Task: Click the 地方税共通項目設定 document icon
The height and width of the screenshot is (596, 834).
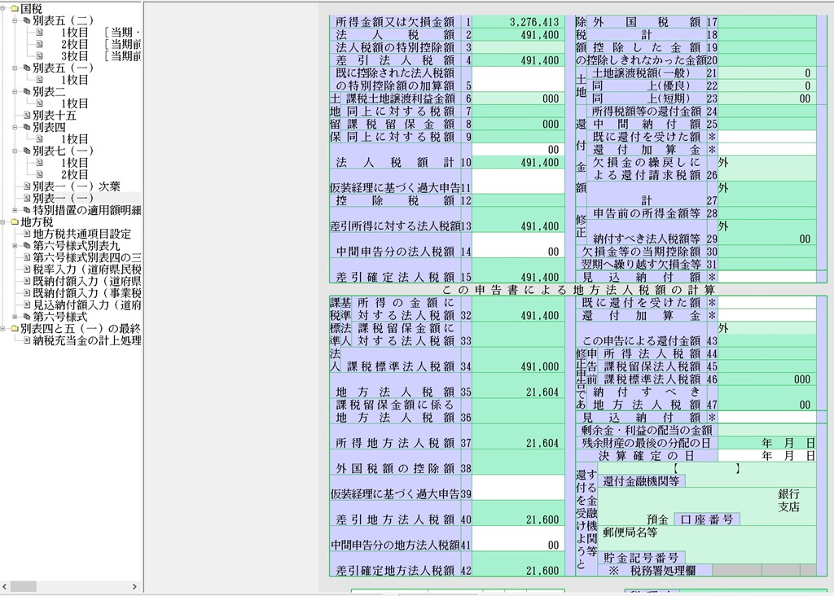Action: point(26,234)
